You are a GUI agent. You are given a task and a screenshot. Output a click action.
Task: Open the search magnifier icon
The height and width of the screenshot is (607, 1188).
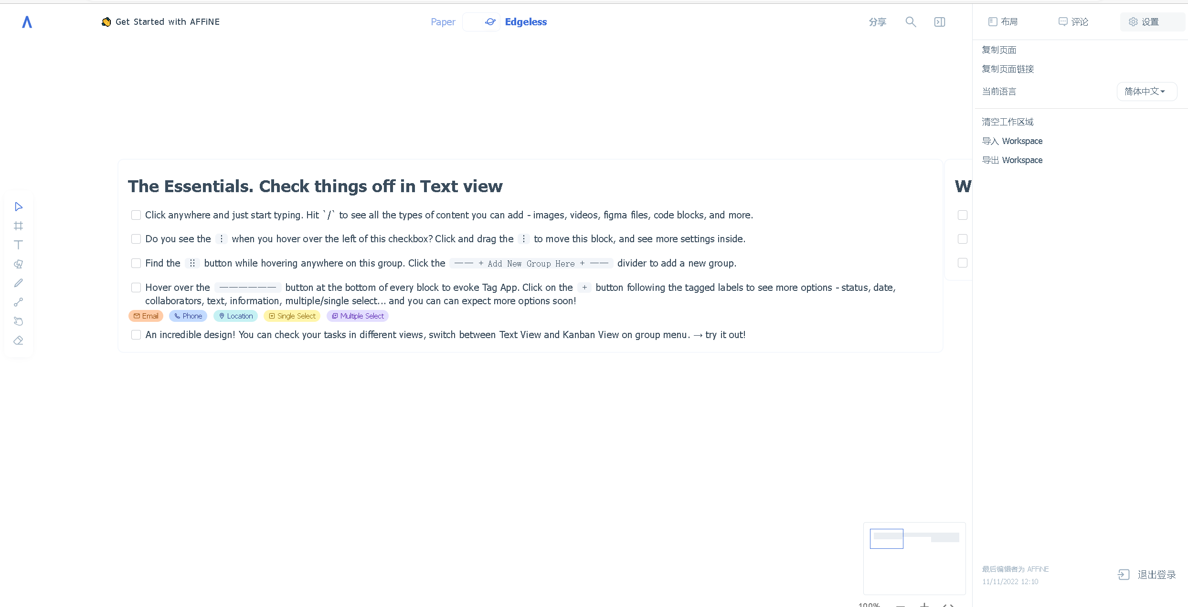click(x=911, y=22)
